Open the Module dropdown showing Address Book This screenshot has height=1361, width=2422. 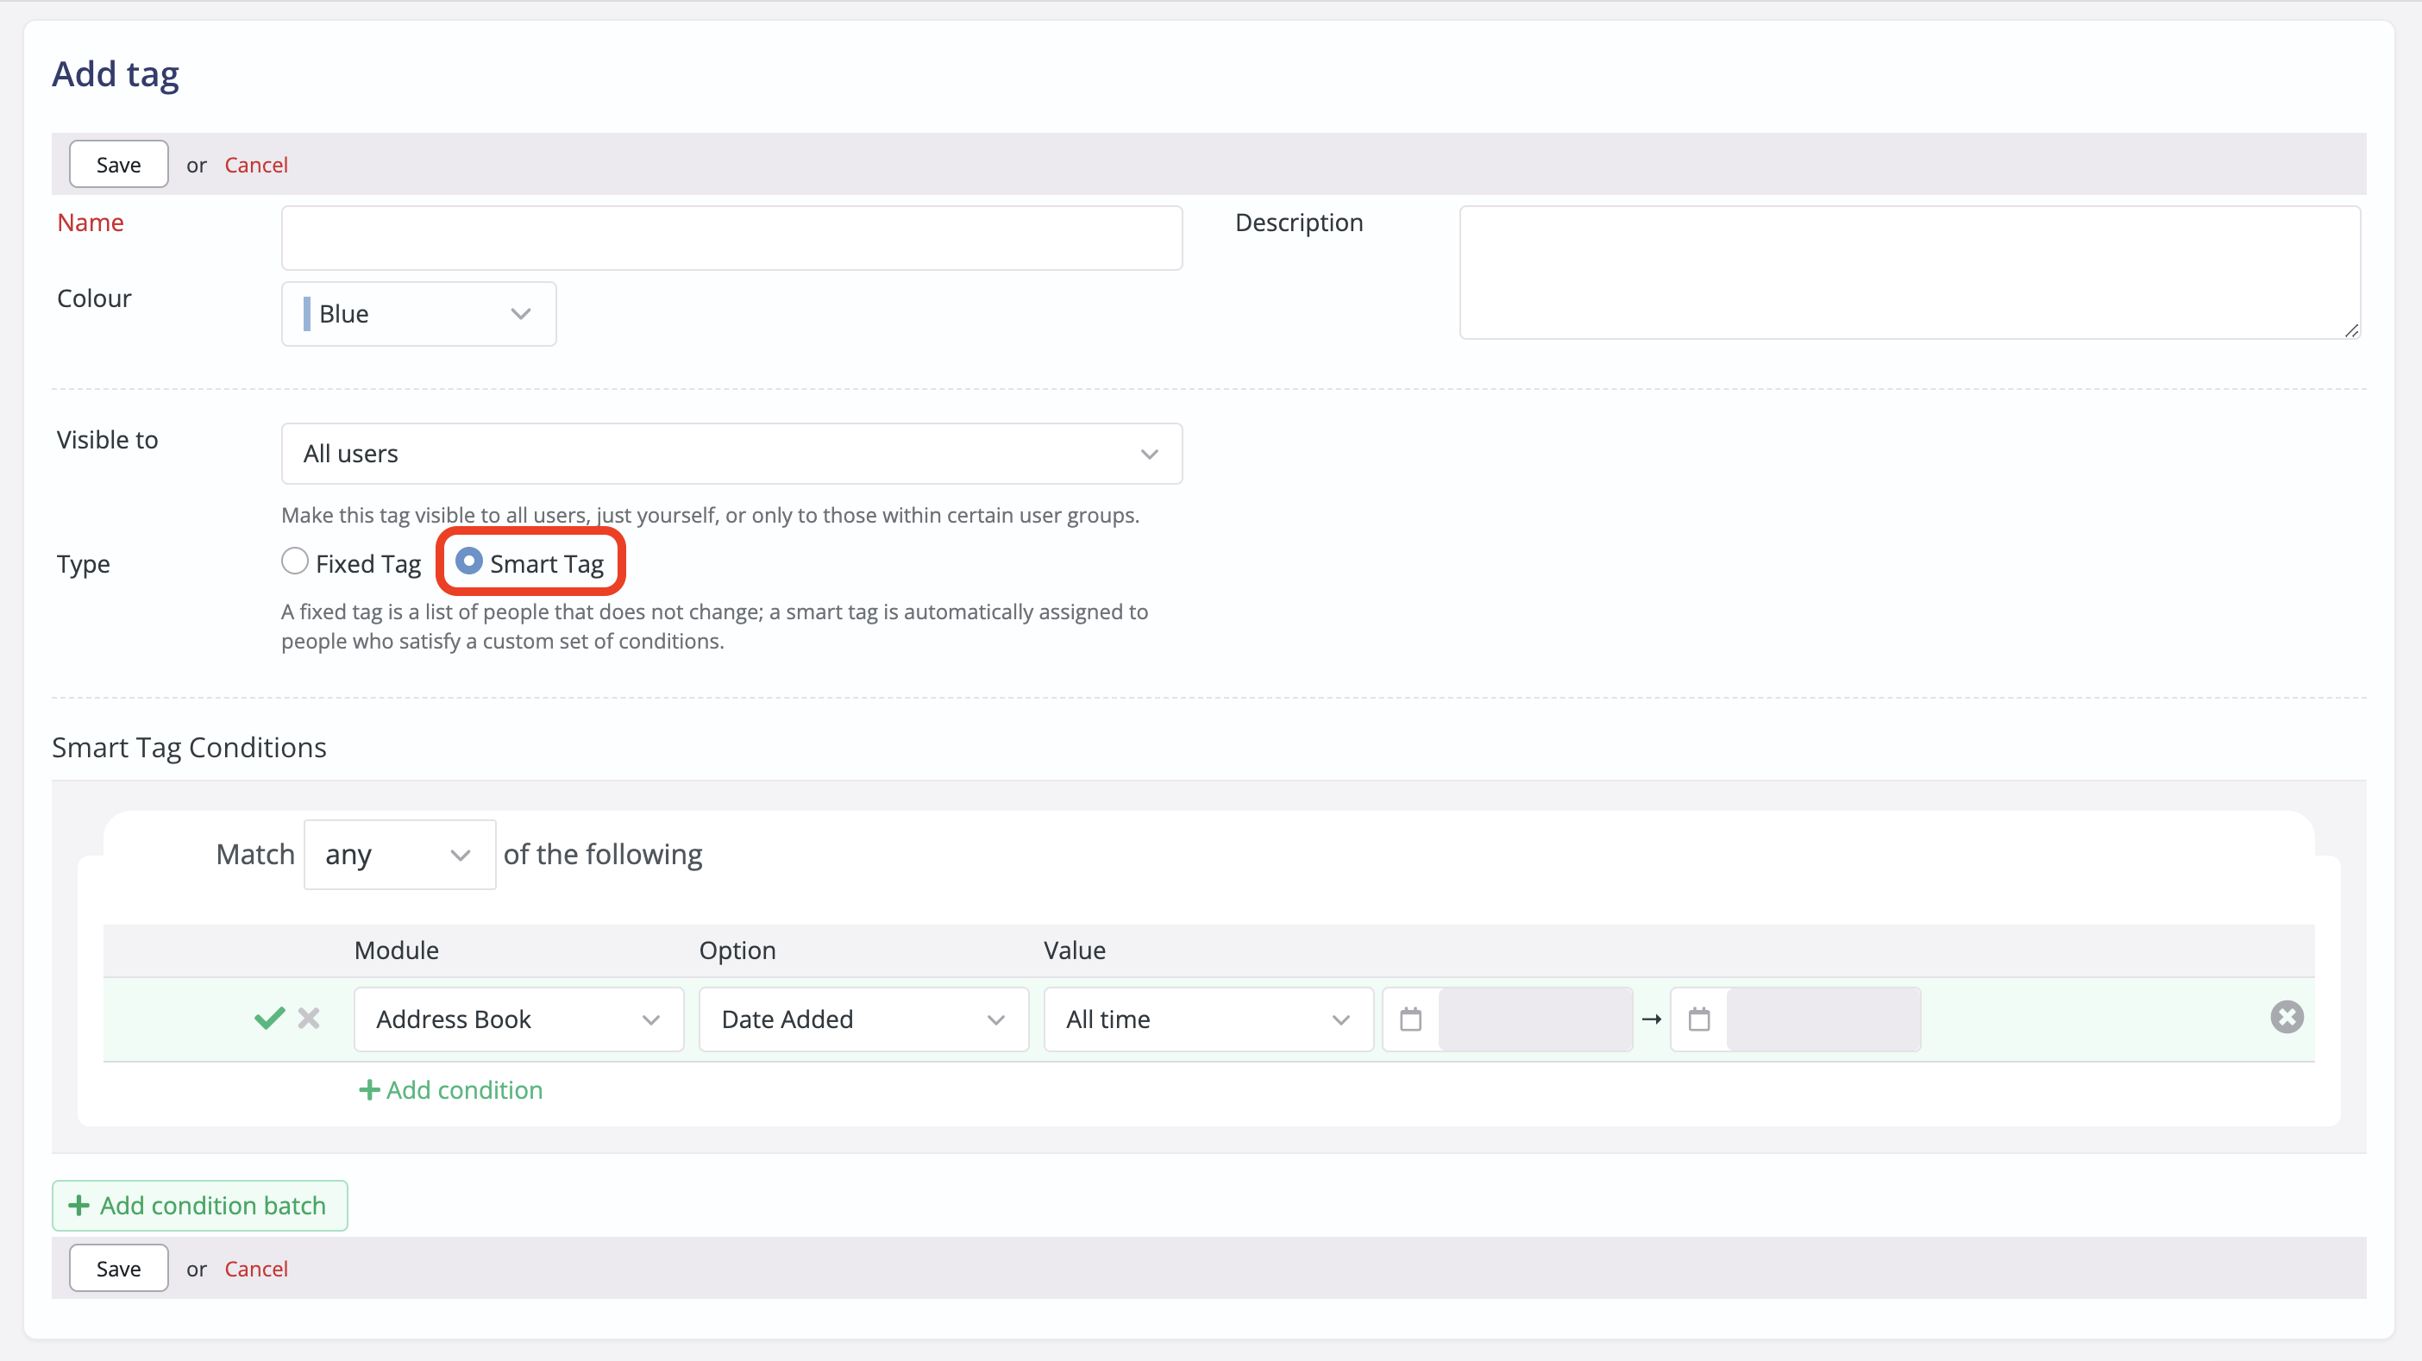(518, 1019)
